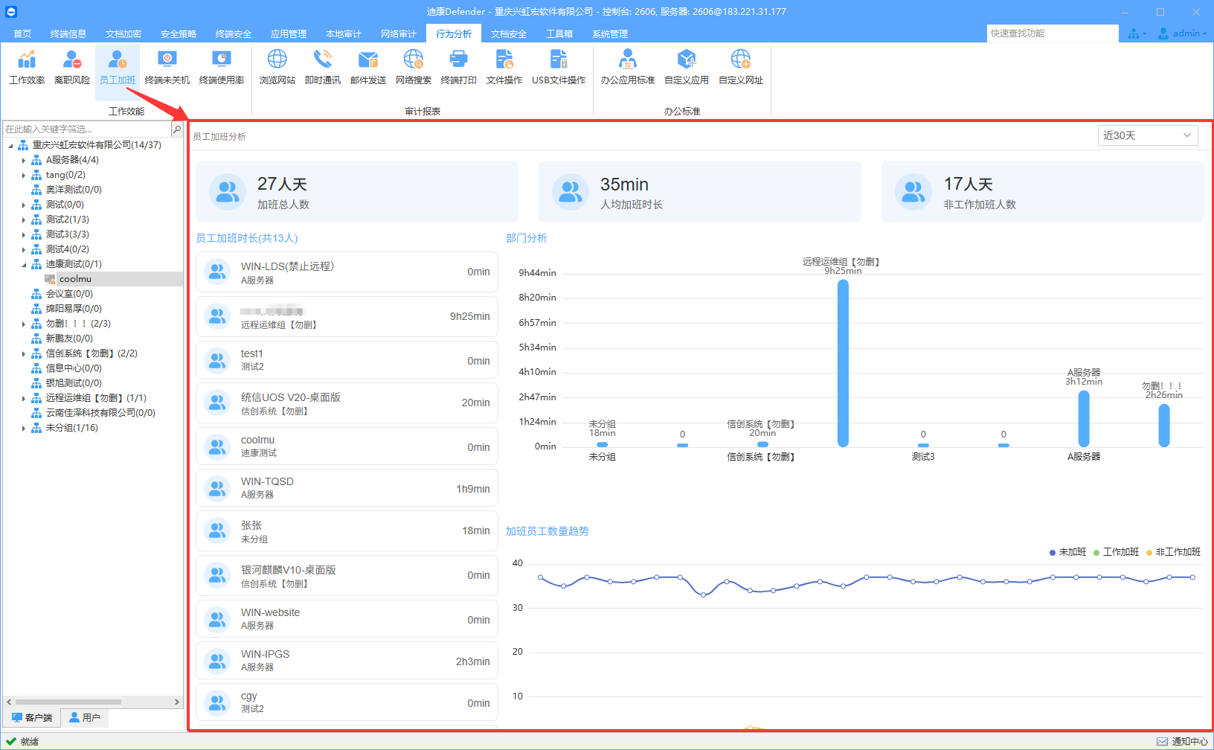Click the avatar icon for WIN-TQSD
Viewport: 1214px width, 750px height.
coord(217,488)
